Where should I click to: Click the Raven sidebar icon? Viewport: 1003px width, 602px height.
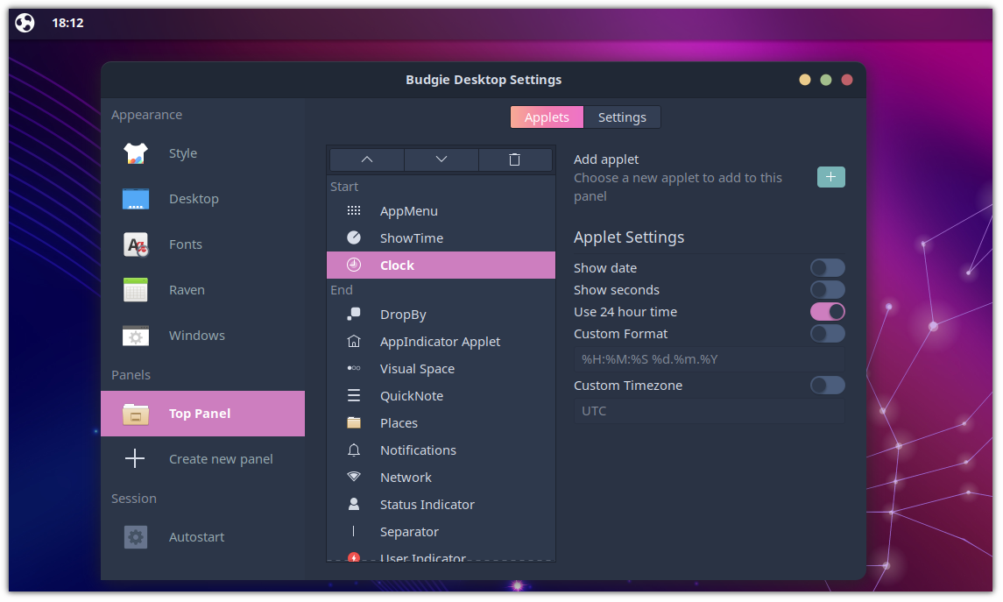pos(136,289)
